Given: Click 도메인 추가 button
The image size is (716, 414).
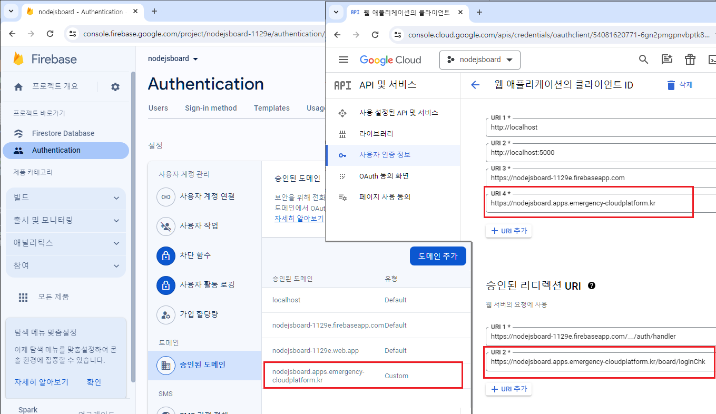Looking at the screenshot, I should (x=438, y=256).
